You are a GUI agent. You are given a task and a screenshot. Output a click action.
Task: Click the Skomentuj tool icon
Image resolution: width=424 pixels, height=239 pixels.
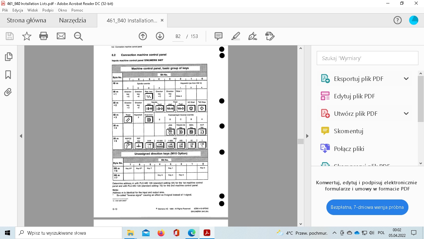pos(325,131)
